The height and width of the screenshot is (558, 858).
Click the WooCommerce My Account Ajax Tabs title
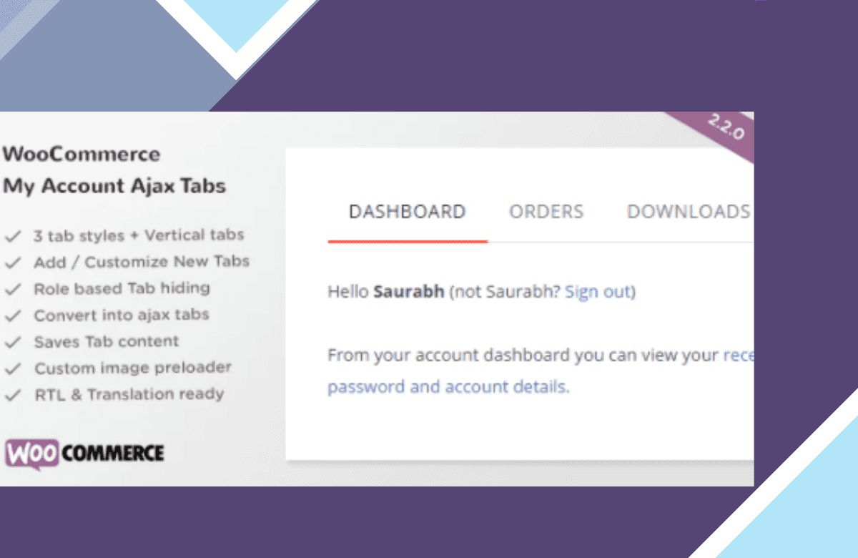click(114, 170)
